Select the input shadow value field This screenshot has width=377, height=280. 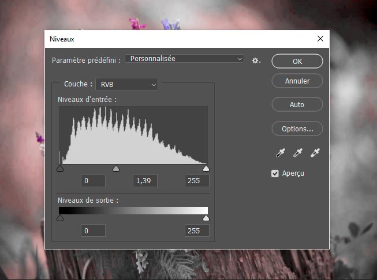[x=93, y=181]
